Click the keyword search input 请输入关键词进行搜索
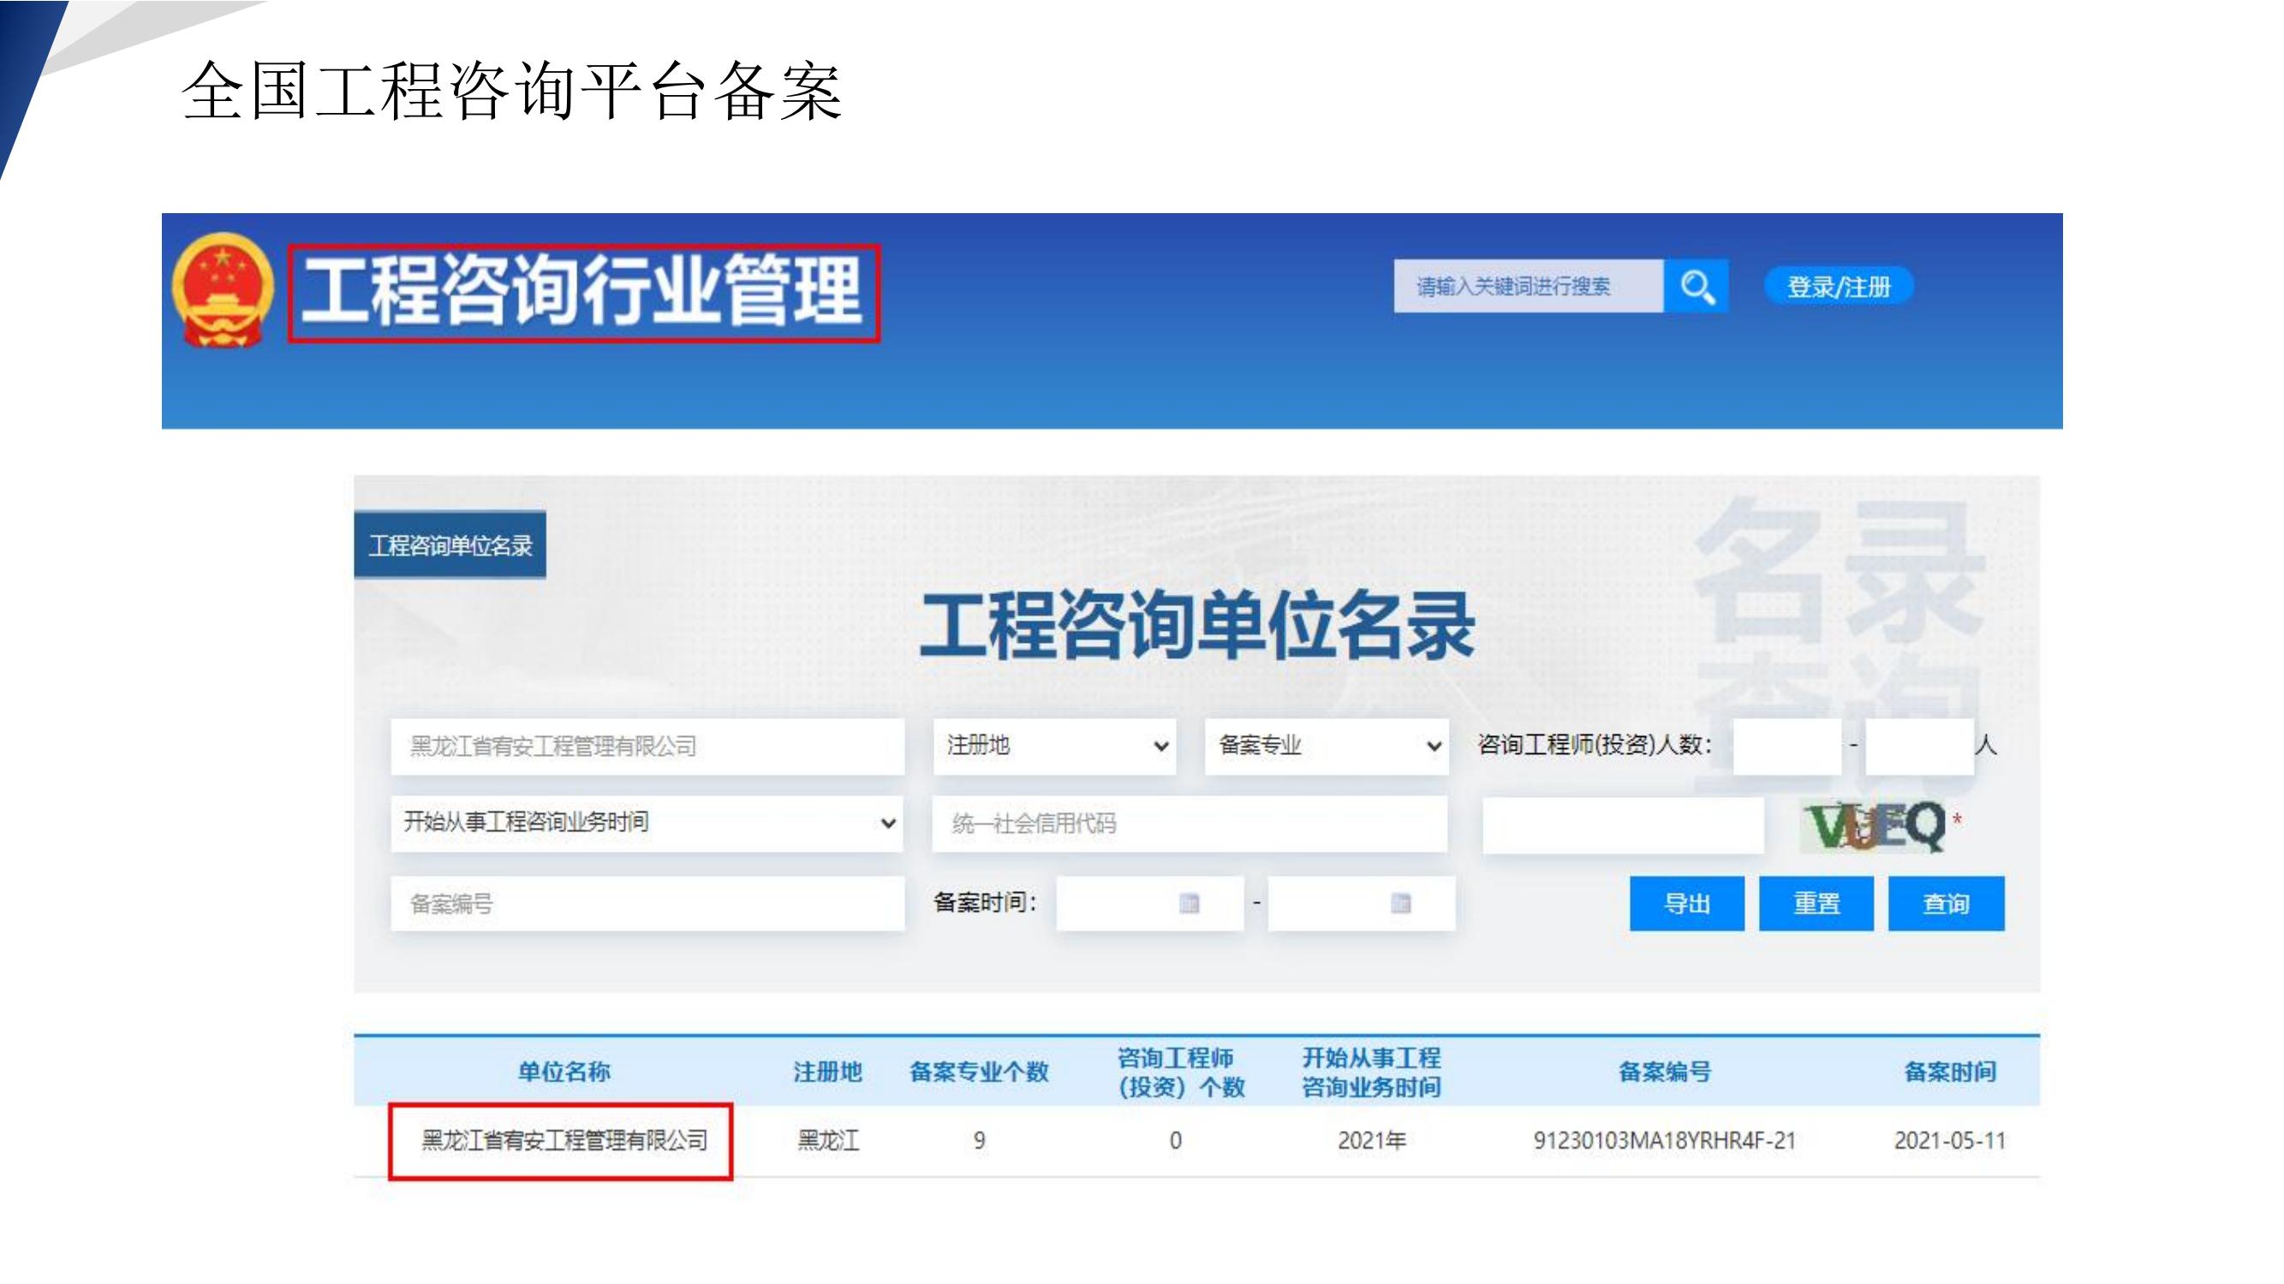2284x1284 pixels. pos(1529,286)
